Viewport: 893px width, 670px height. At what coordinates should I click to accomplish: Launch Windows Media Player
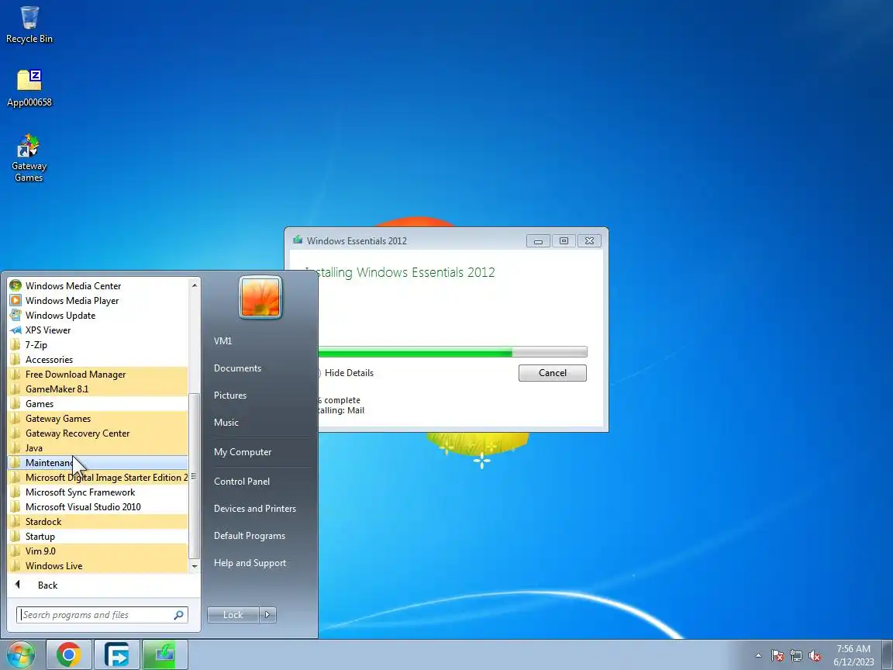click(x=98, y=301)
